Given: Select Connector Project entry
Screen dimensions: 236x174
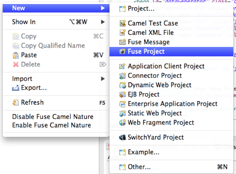Looking at the screenshot, I should click(171, 76).
